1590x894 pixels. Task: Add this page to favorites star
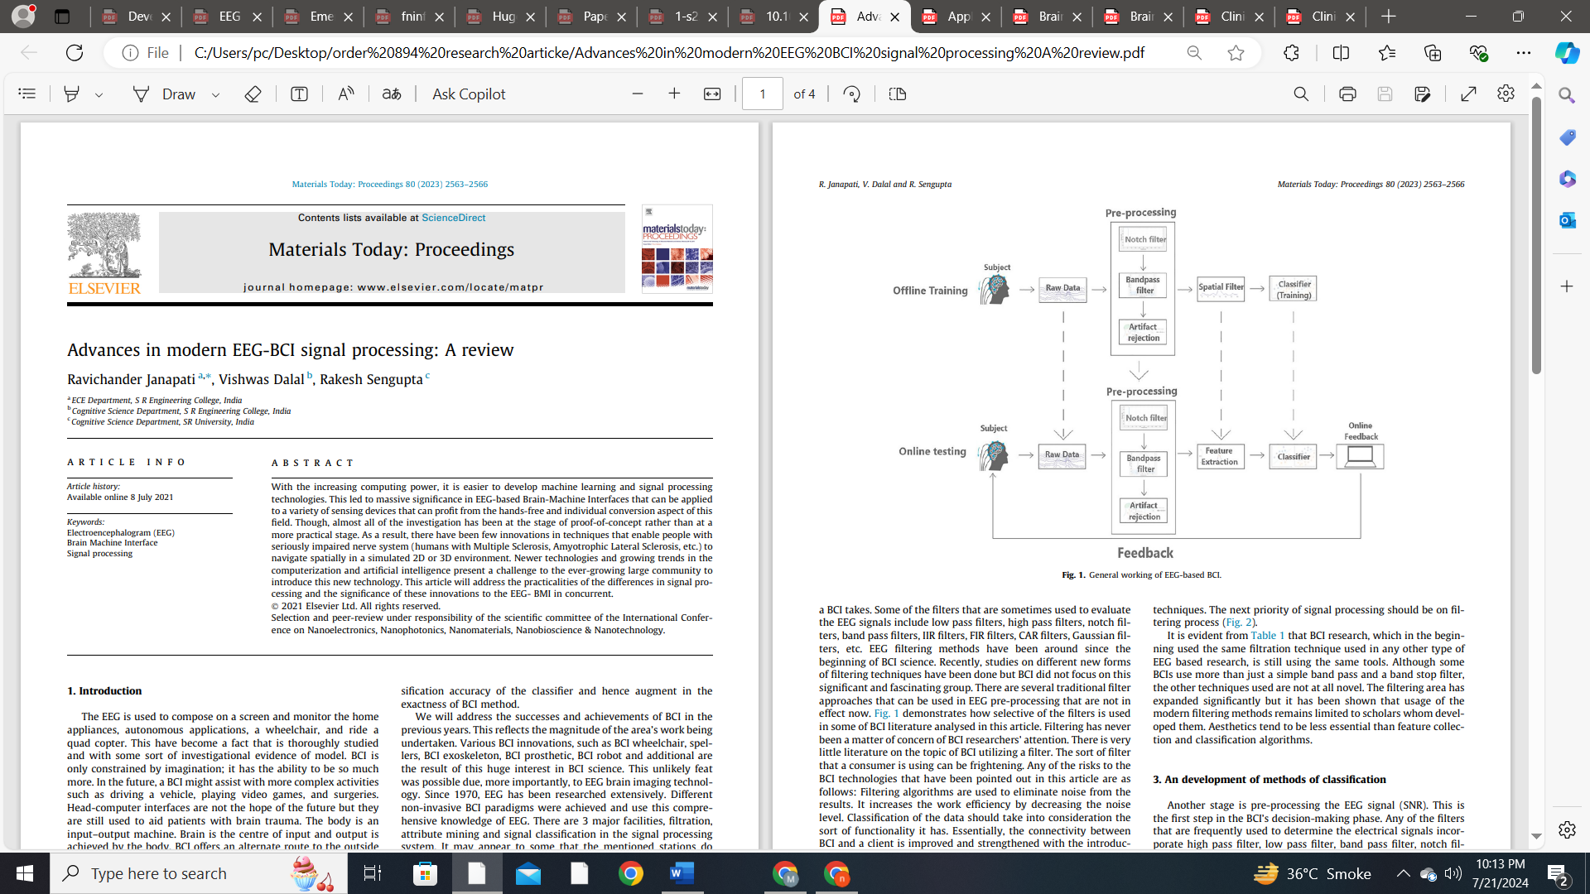[1236, 53]
